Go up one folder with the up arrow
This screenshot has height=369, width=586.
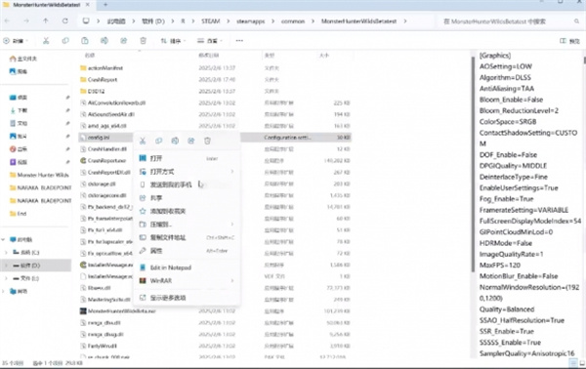pos(46,20)
